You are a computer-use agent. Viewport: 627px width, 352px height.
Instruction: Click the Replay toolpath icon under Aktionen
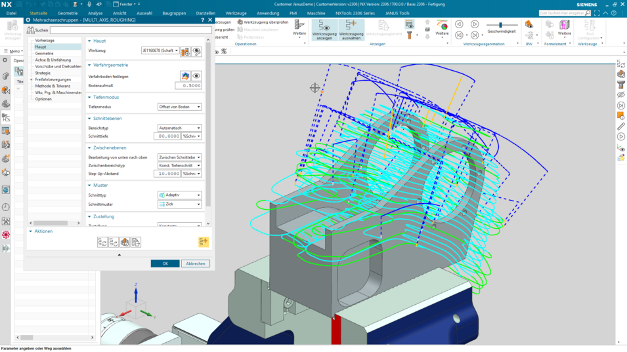pyautogui.click(x=114, y=243)
